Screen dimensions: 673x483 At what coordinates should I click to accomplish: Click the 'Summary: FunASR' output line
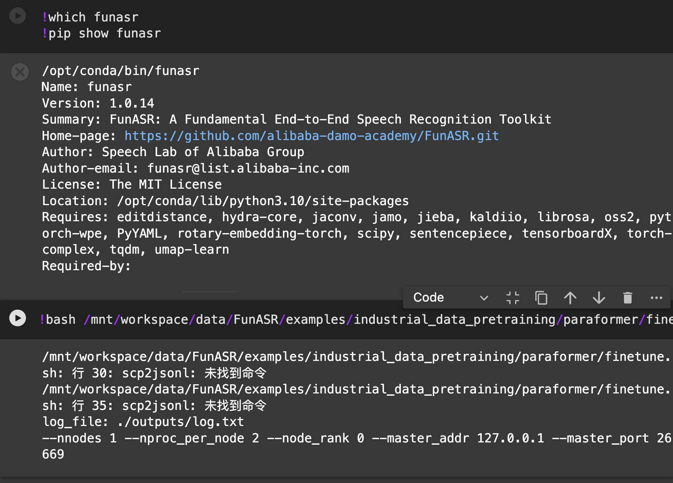coord(297,119)
